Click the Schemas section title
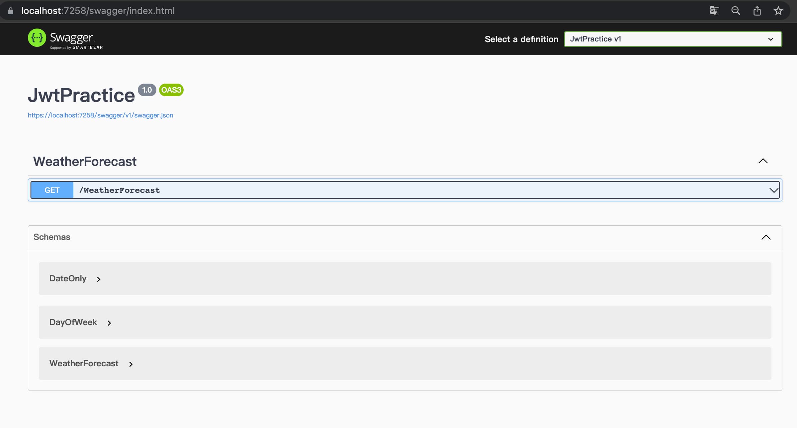This screenshot has height=428, width=797. click(52, 237)
